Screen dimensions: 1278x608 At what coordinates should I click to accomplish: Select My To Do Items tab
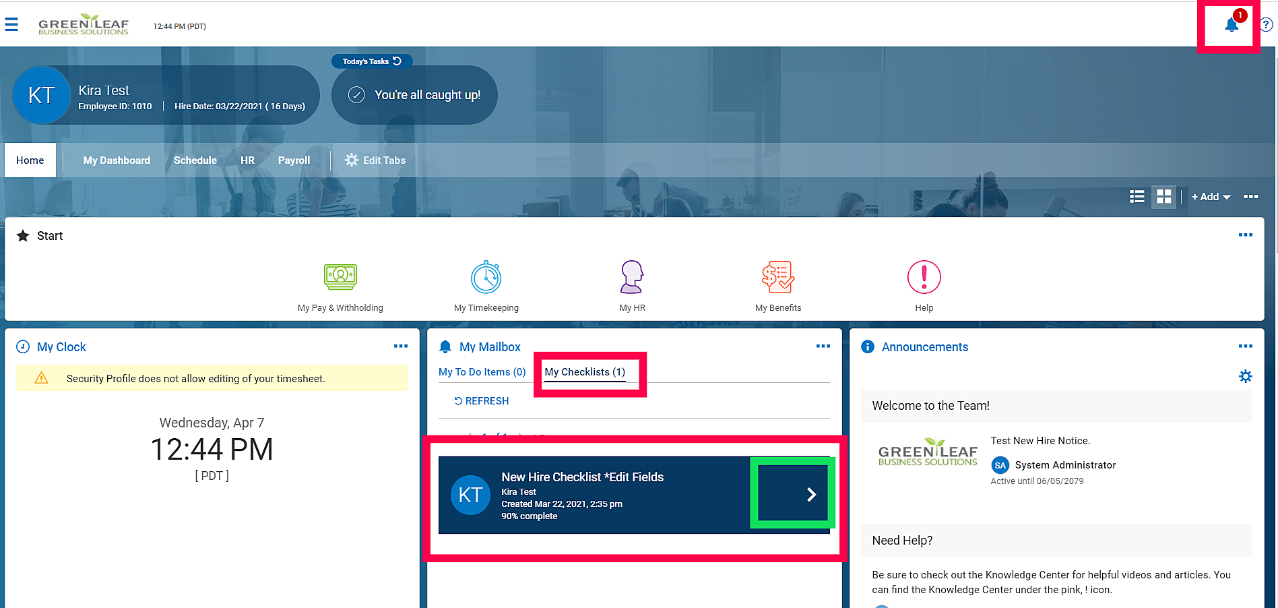(x=482, y=372)
